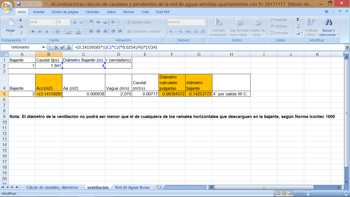Open the Datos ribbon tab
350x197 pixels.
pos(111,12)
